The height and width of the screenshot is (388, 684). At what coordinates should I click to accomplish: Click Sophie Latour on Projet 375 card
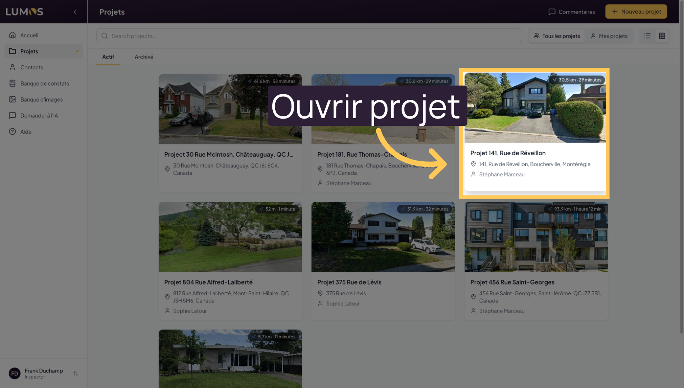(x=343, y=304)
